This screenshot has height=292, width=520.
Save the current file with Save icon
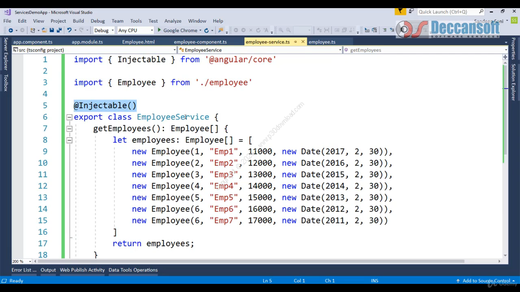(52, 30)
